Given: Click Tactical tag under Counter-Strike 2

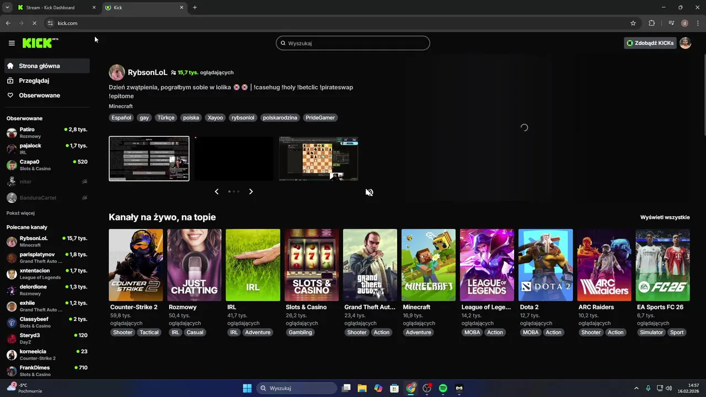Looking at the screenshot, I should click(x=149, y=332).
